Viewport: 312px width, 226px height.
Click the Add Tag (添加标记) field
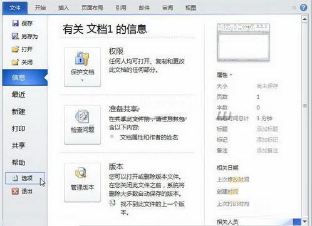pyautogui.click(x=268, y=140)
